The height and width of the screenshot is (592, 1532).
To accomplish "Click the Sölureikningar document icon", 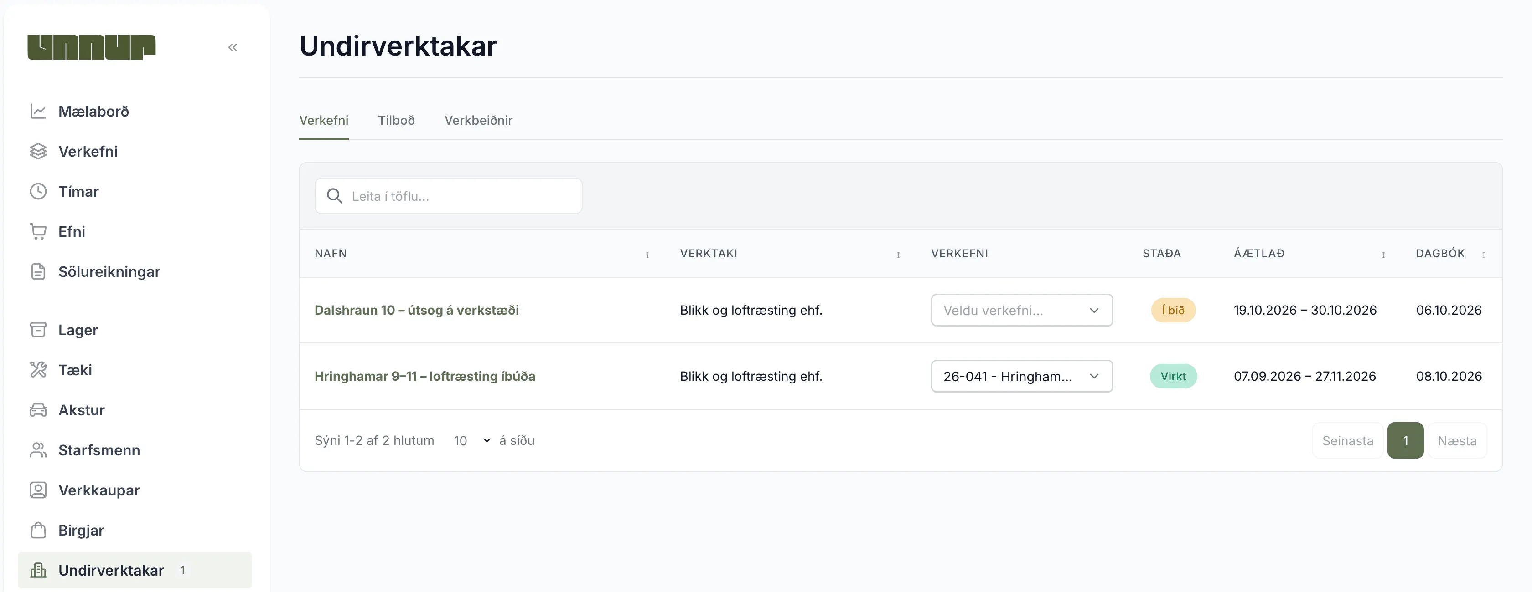I will [38, 271].
